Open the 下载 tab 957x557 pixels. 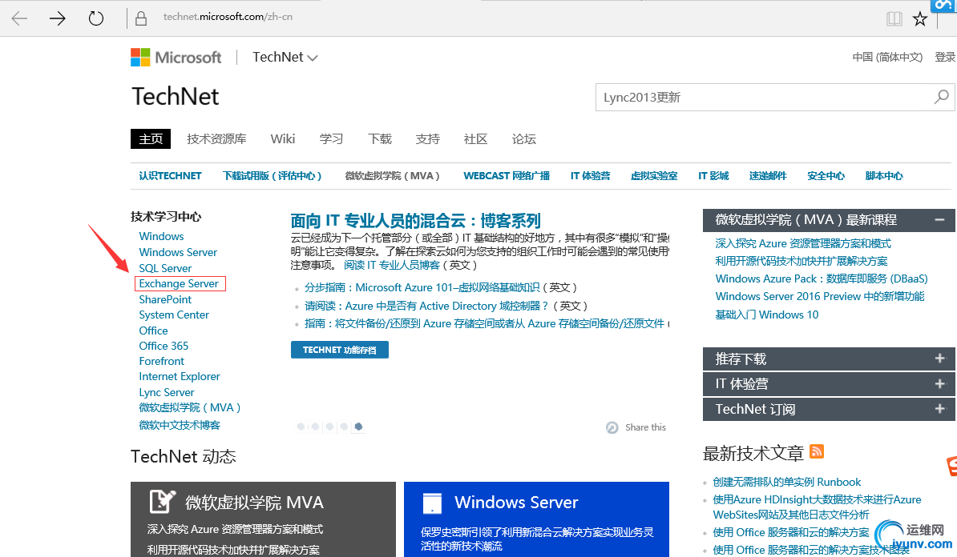coord(380,139)
